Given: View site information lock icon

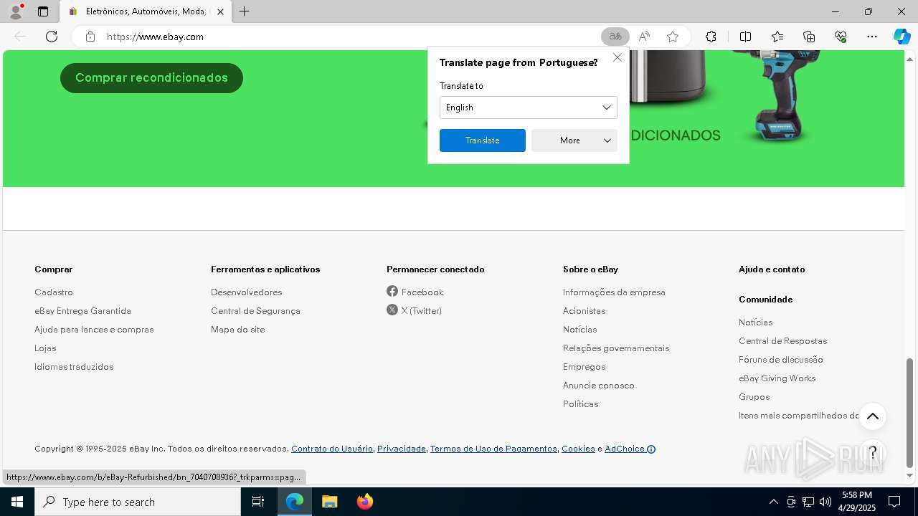Looking at the screenshot, I should click(x=90, y=37).
